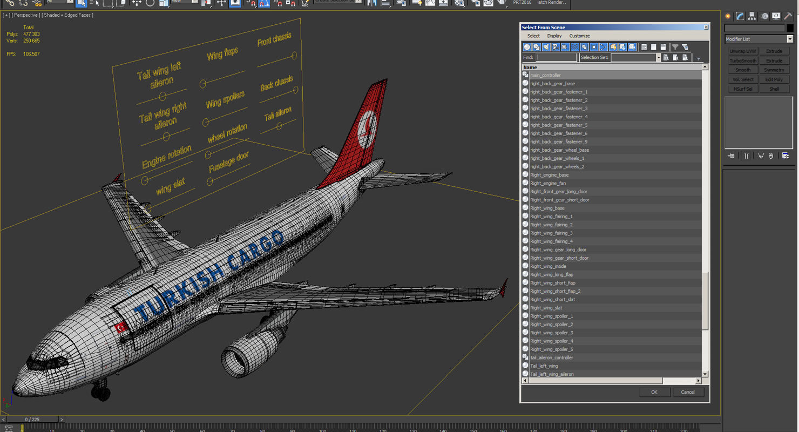Toggle Display Cameras filter button
The width and height of the screenshot is (799, 432).
coord(556,47)
